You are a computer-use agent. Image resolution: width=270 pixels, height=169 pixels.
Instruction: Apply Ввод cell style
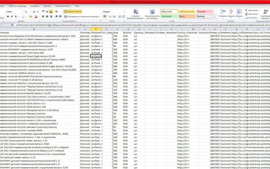pyautogui.click(x=187, y=16)
